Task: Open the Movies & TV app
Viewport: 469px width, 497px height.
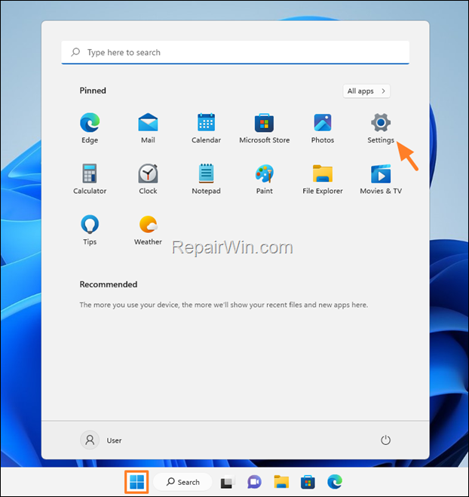Action: tap(381, 179)
